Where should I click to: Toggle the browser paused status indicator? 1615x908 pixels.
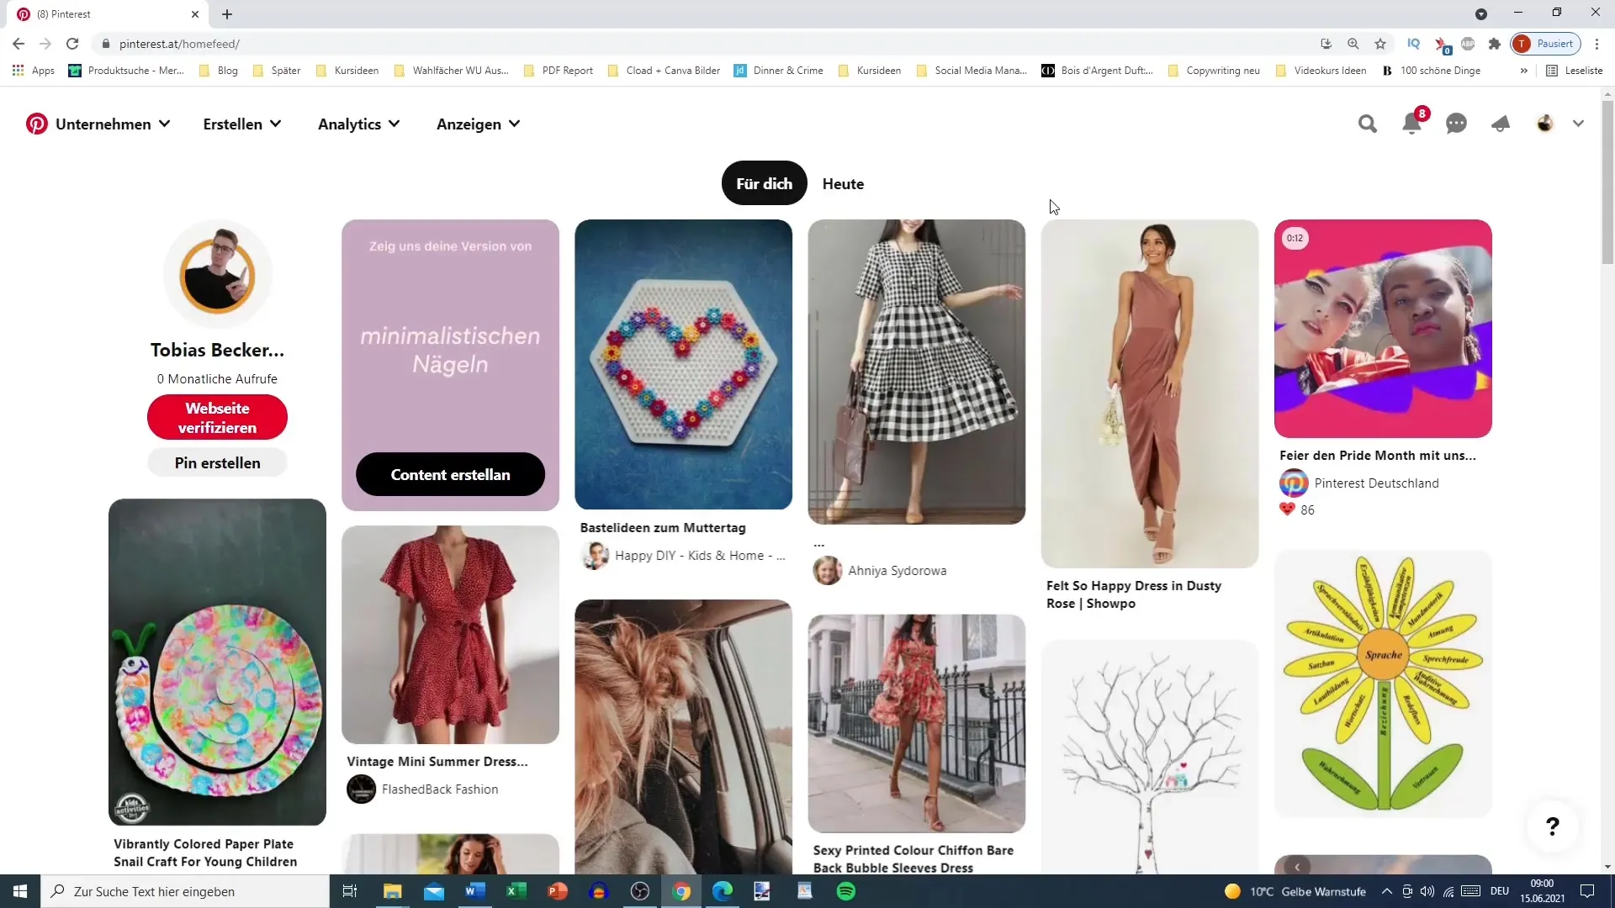point(1553,43)
